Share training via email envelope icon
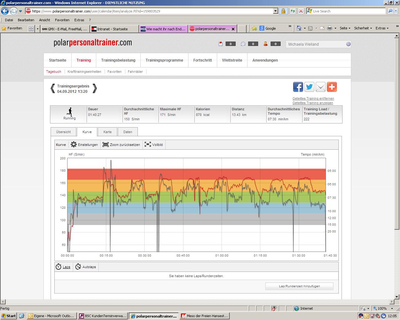Image resolution: width=400 pixels, height=320 pixels. (x=320, y=87)
